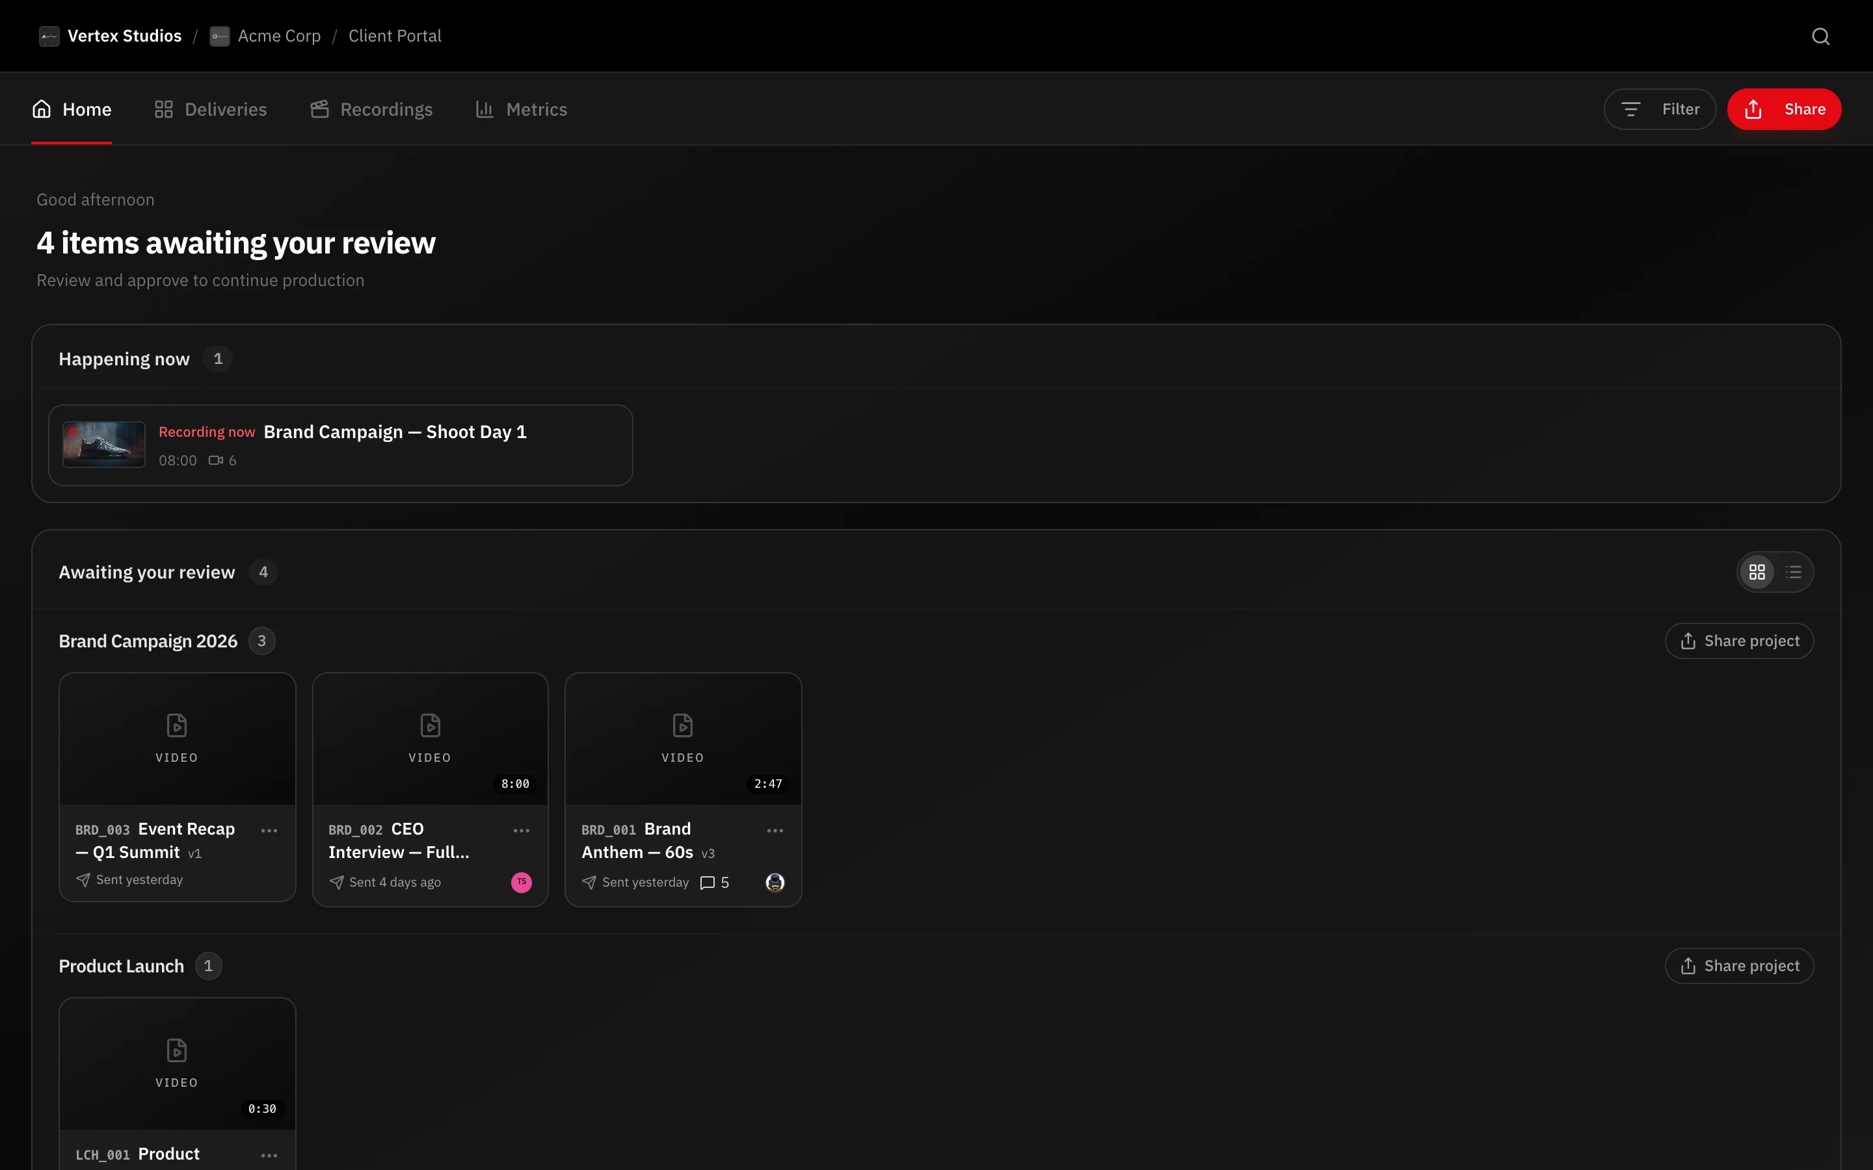Select the BRD_001 Brand Anthem title
Screen dimensions: 1873x1170
[x=638, y=840]
